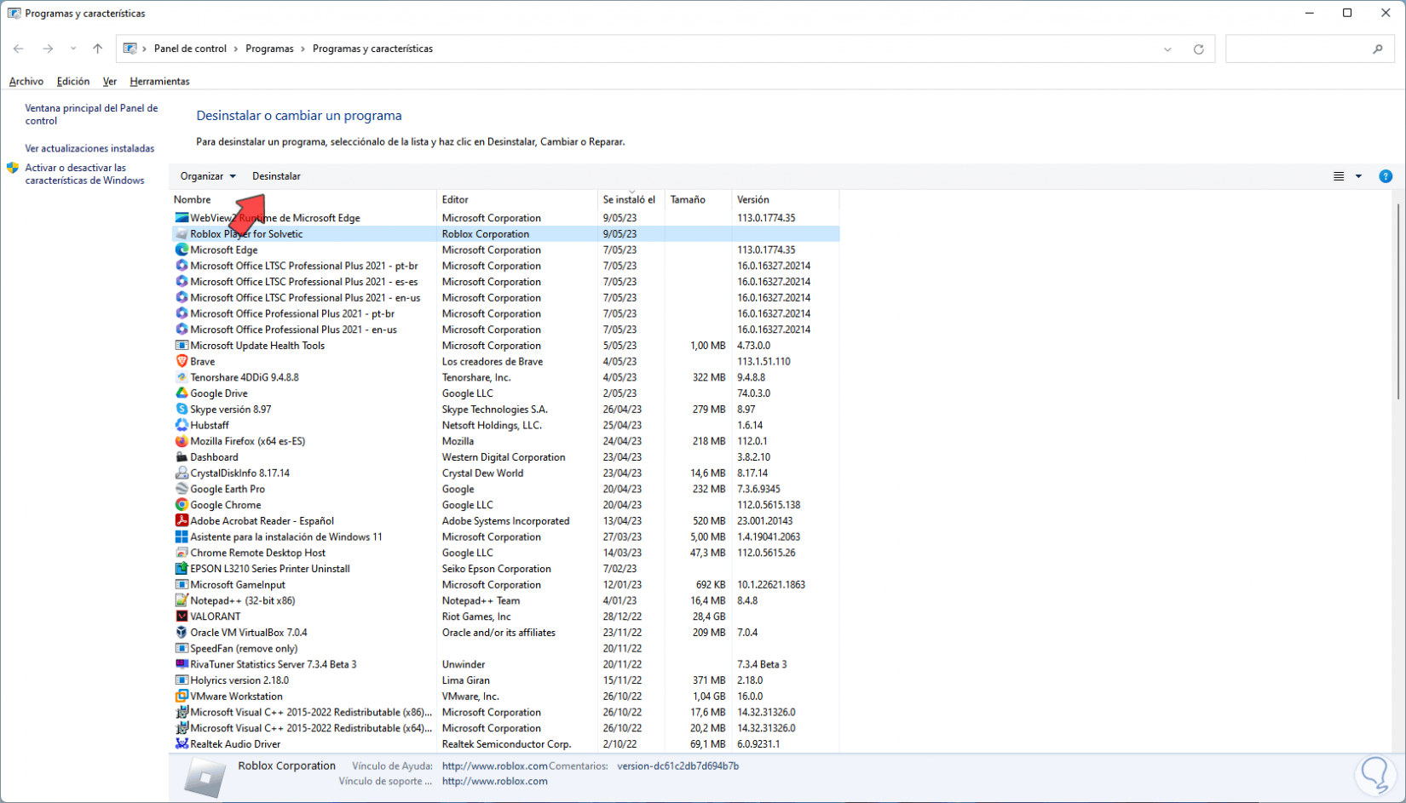Open the Herramientas menu
The height and width of the screenshot is (803, 1406).
[159, 82]
